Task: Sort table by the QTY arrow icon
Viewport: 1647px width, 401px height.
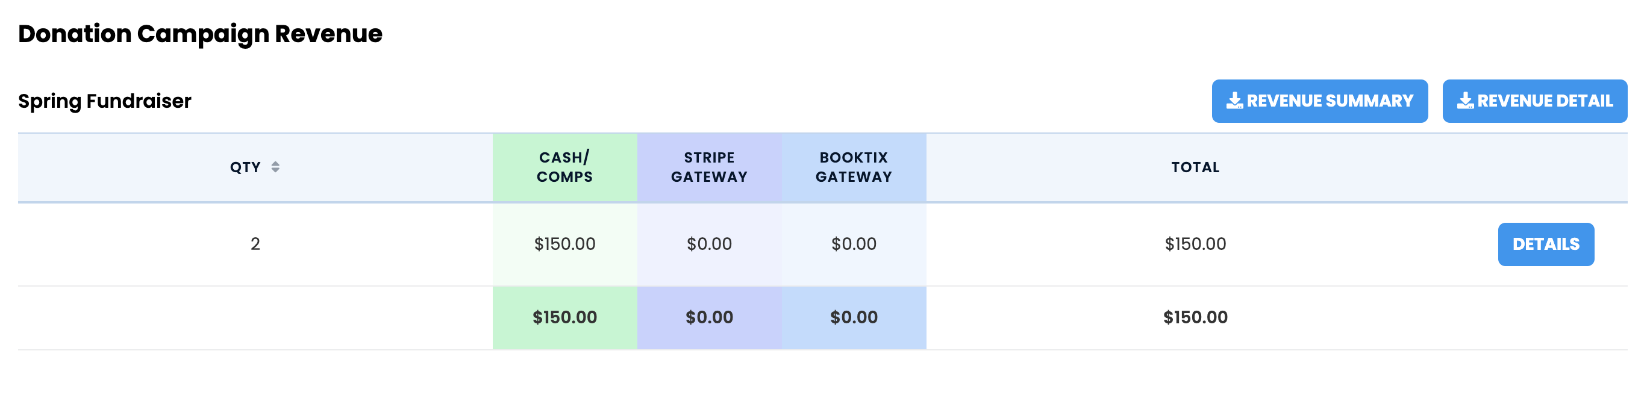Action: point(275,167)
